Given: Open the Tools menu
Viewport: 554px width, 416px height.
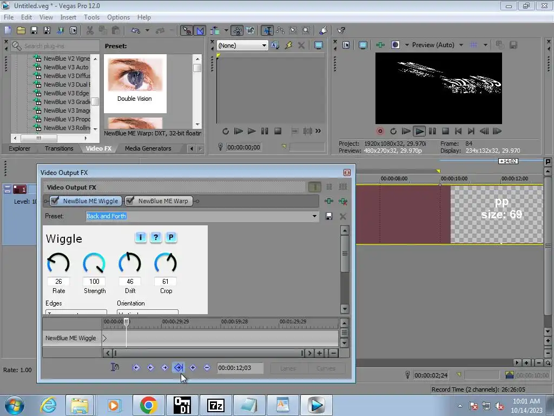Looking at the screenshot, I should coord(91,17).
